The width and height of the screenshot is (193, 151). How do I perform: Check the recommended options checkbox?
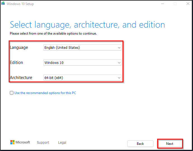pos(11,93)
